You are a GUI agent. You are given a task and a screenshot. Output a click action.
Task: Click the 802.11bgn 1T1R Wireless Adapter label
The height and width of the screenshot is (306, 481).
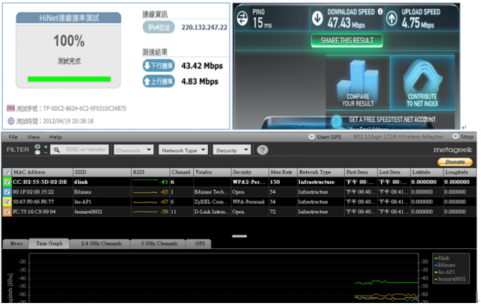pyautogui.click(x=398, y=136)
